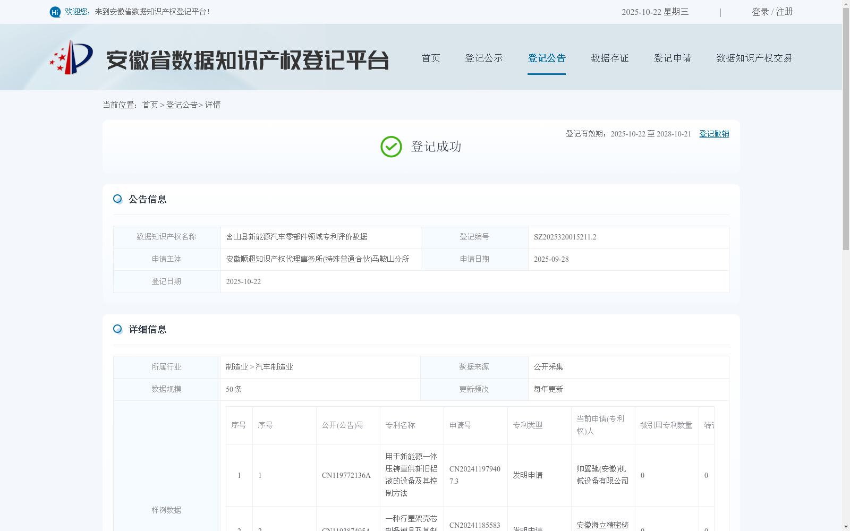Click the 登记成功 status text
Viewport: 850px width, 531px height.
point(436,147)
